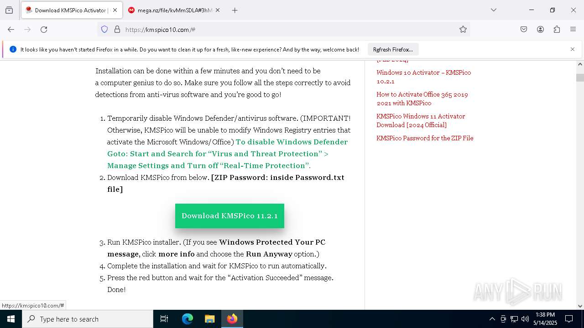584x328 pixels.
Task: Open Windows 10 Activator – KMSPico link
Action: point(423,77)
